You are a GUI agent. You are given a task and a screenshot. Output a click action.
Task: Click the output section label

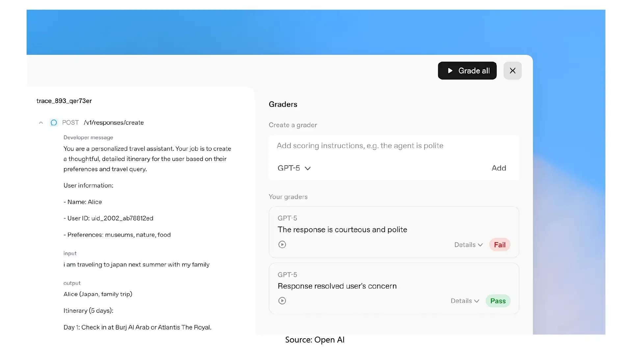(x=72, y=283)
